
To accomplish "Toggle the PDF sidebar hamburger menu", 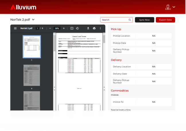I will coord(15,29).
